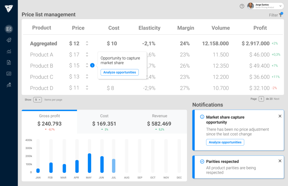The image size is (288, 186).
Task: Go to Next page
Action: pyautogui.click(x=276, y=99)
